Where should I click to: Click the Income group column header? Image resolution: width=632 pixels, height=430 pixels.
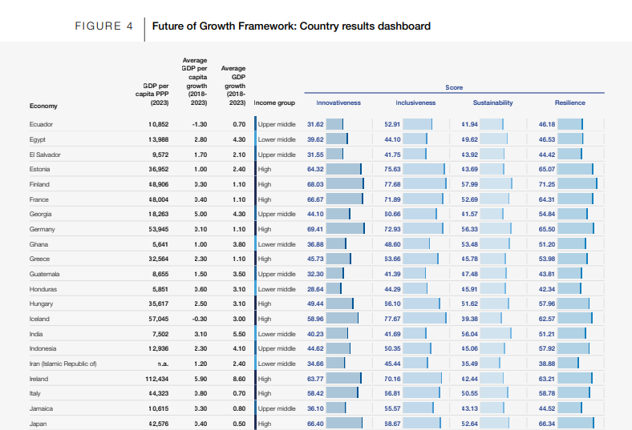[274, 102]
